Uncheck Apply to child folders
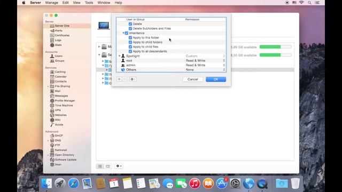Screen dimensions: 342x192 (130, 42)
